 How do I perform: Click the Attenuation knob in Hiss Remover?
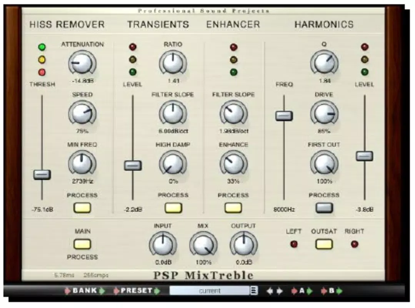click(82, 63)
